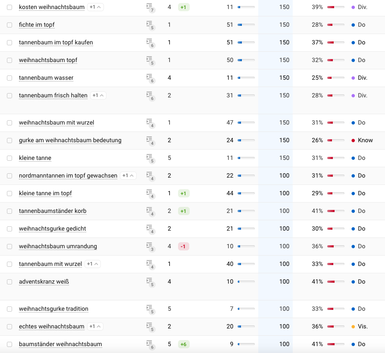Click SERP features icon for baumständer weihnachtsbaum
Viewport: 385px width, 353px height.
coord(150,344)
